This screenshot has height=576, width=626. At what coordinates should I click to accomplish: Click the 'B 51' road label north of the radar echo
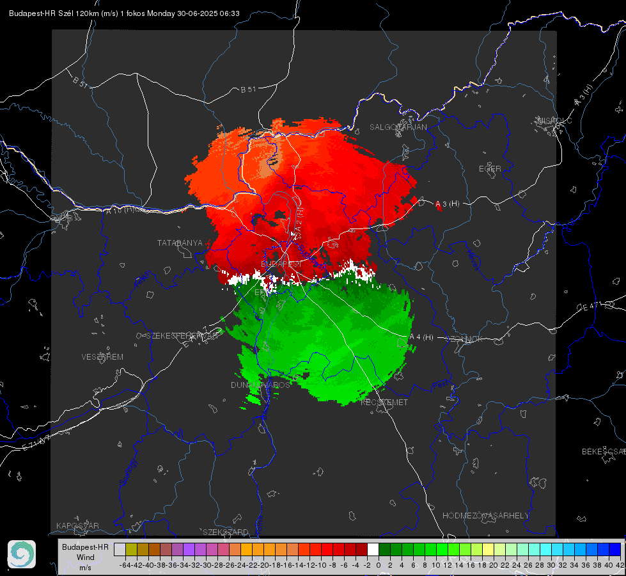coord(248,90)
